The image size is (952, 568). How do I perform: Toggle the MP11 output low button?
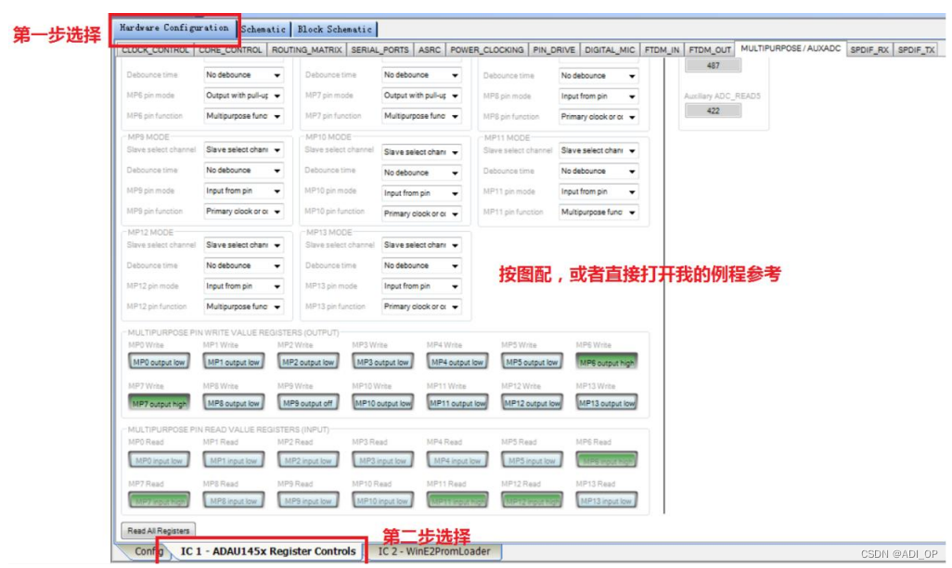457,403
